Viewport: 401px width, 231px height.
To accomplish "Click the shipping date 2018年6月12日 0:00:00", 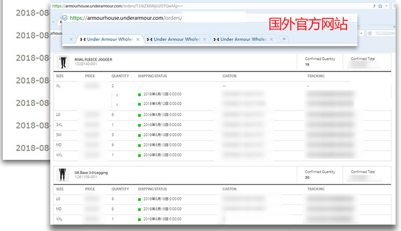I will (163, 104).
